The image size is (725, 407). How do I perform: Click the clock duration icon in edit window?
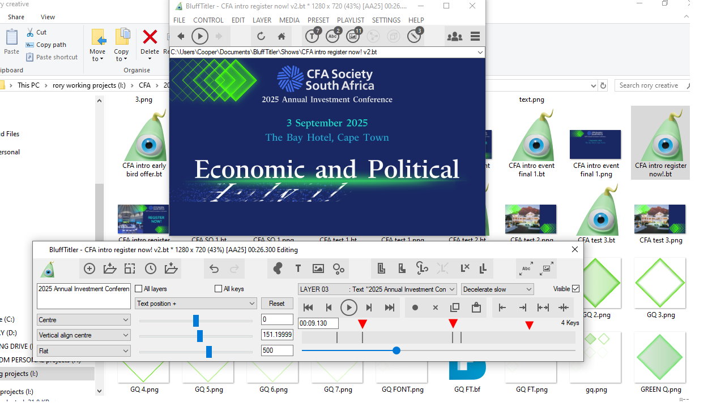[x=150, y=269]
